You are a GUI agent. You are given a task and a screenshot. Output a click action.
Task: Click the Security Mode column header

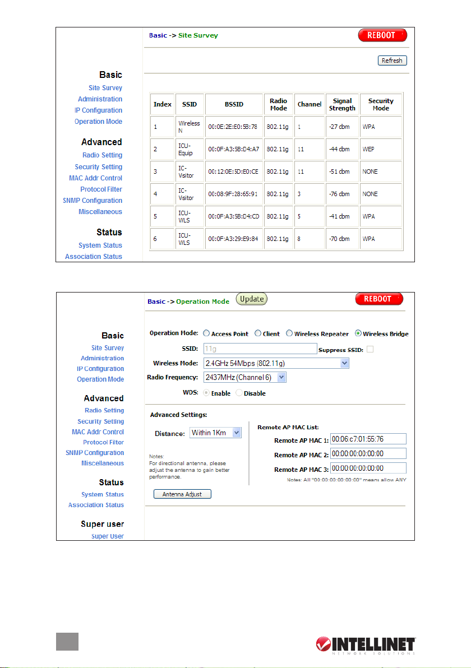[x=381, y=104]
